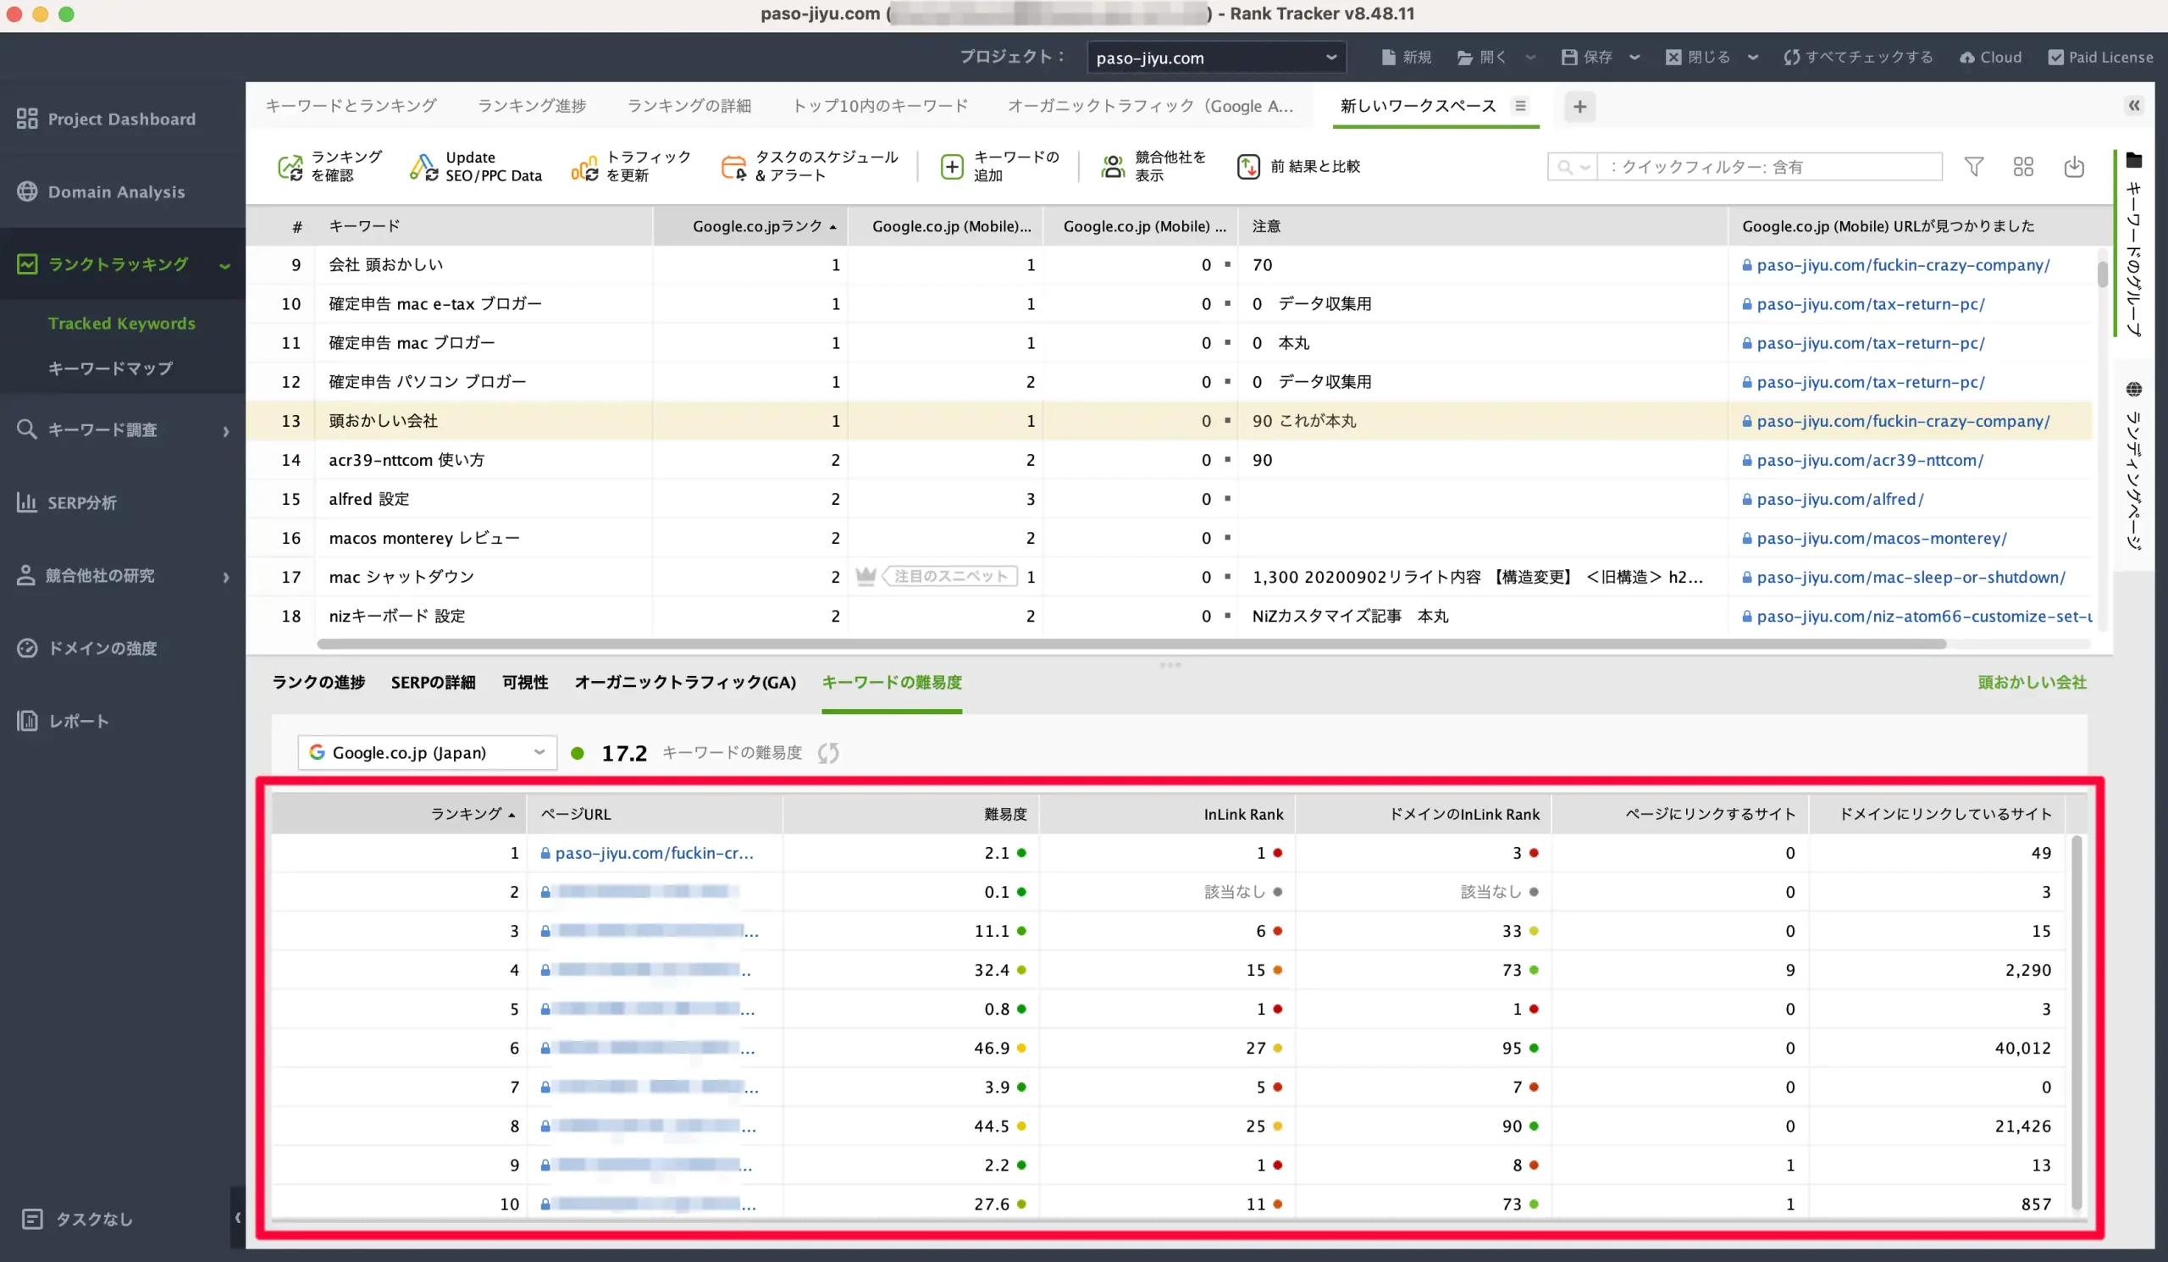Open the filter funnel icon

(1974, 166)
